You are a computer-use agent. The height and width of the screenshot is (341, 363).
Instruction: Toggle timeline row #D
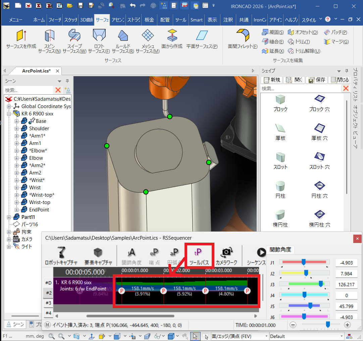(x=48, y=283)
